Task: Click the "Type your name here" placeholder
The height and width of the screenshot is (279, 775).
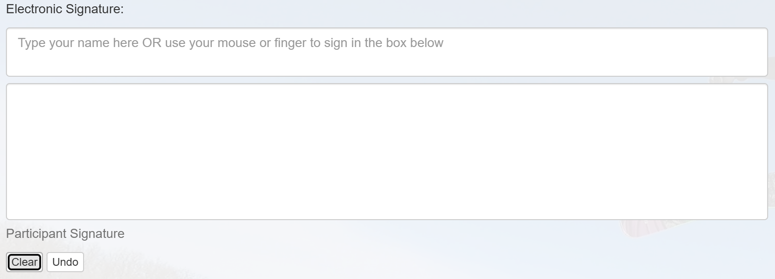Action: click(x=231, y=43)
